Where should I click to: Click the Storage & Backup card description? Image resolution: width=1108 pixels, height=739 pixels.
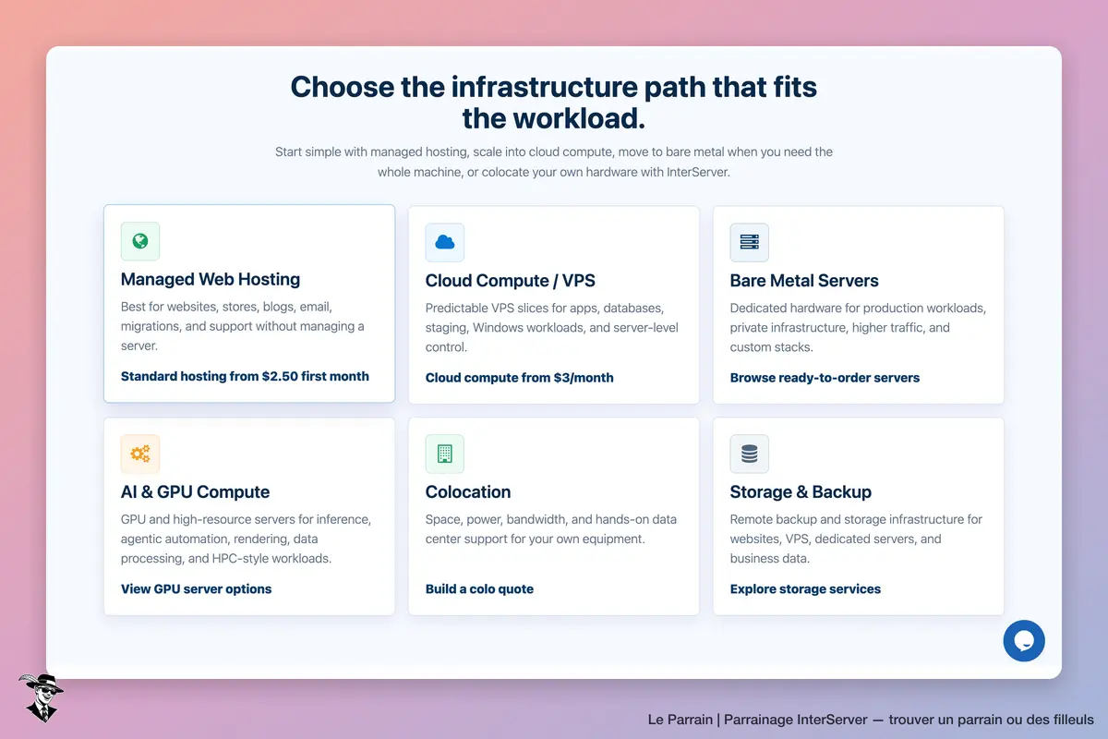856,539
